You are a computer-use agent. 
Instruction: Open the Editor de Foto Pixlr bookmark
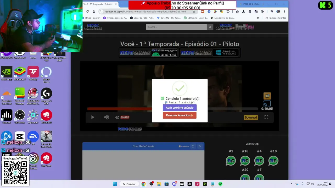[x=142, y=18]
